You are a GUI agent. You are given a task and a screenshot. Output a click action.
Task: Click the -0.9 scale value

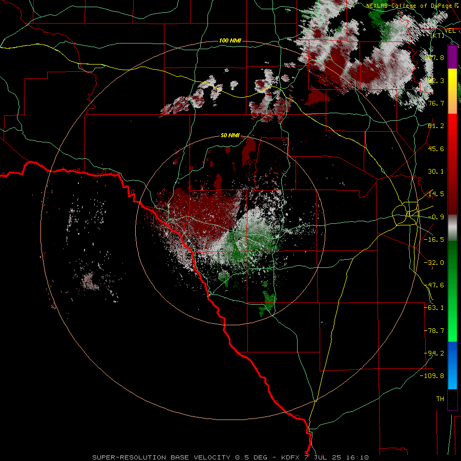pyautogui.click(x=436, y=217)
